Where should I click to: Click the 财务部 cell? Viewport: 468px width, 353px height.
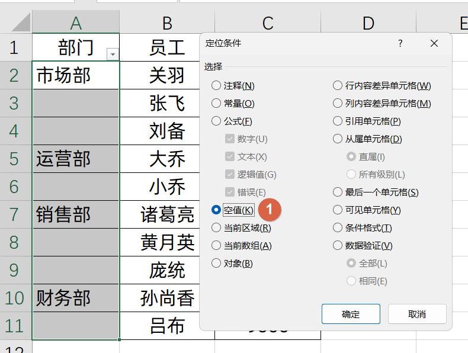[76, 298]
